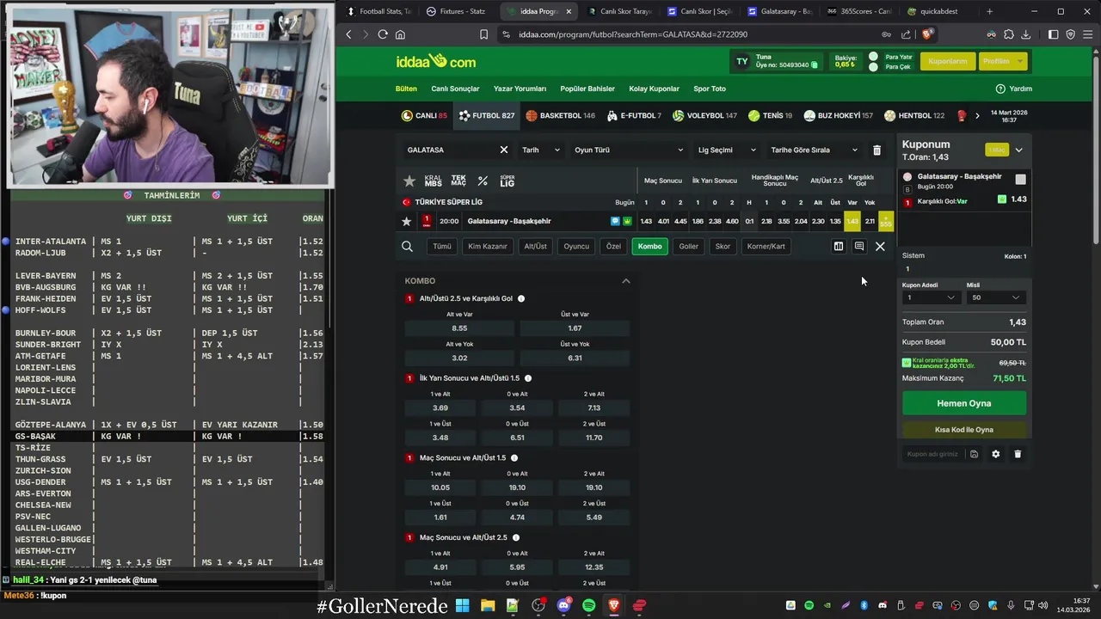This screenshot has width=1101, height=619.
Task: Click the boxing glove sport icon
Action: (962, 115)
